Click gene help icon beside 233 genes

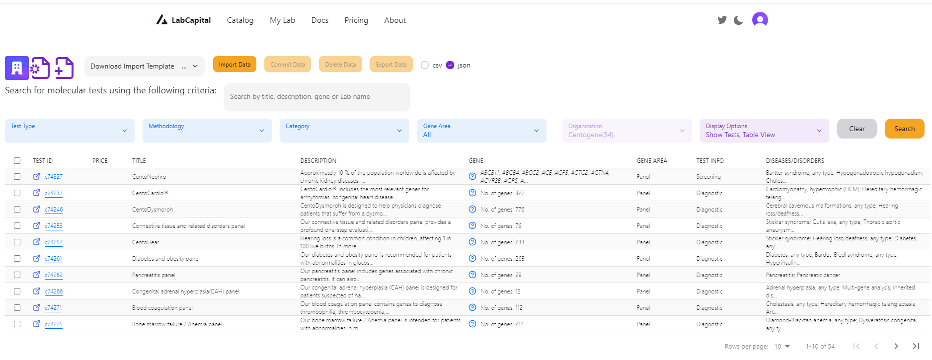pyautogui.click(x=472, y=242)
